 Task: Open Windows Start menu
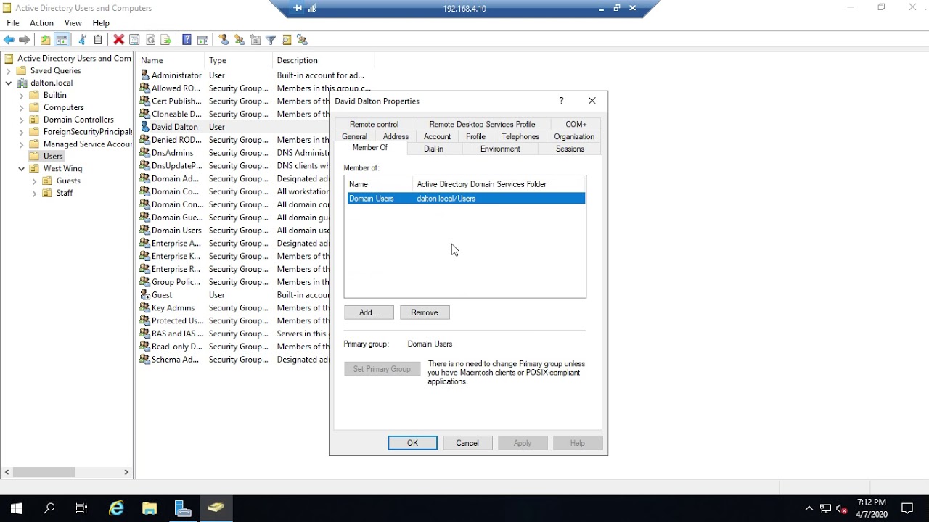[x=16, y=508]
